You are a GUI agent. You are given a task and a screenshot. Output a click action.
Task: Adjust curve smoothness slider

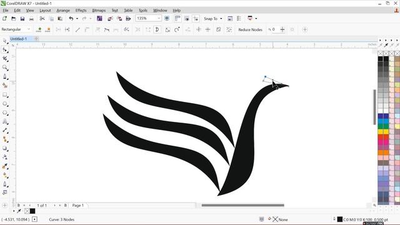[282, 29]
